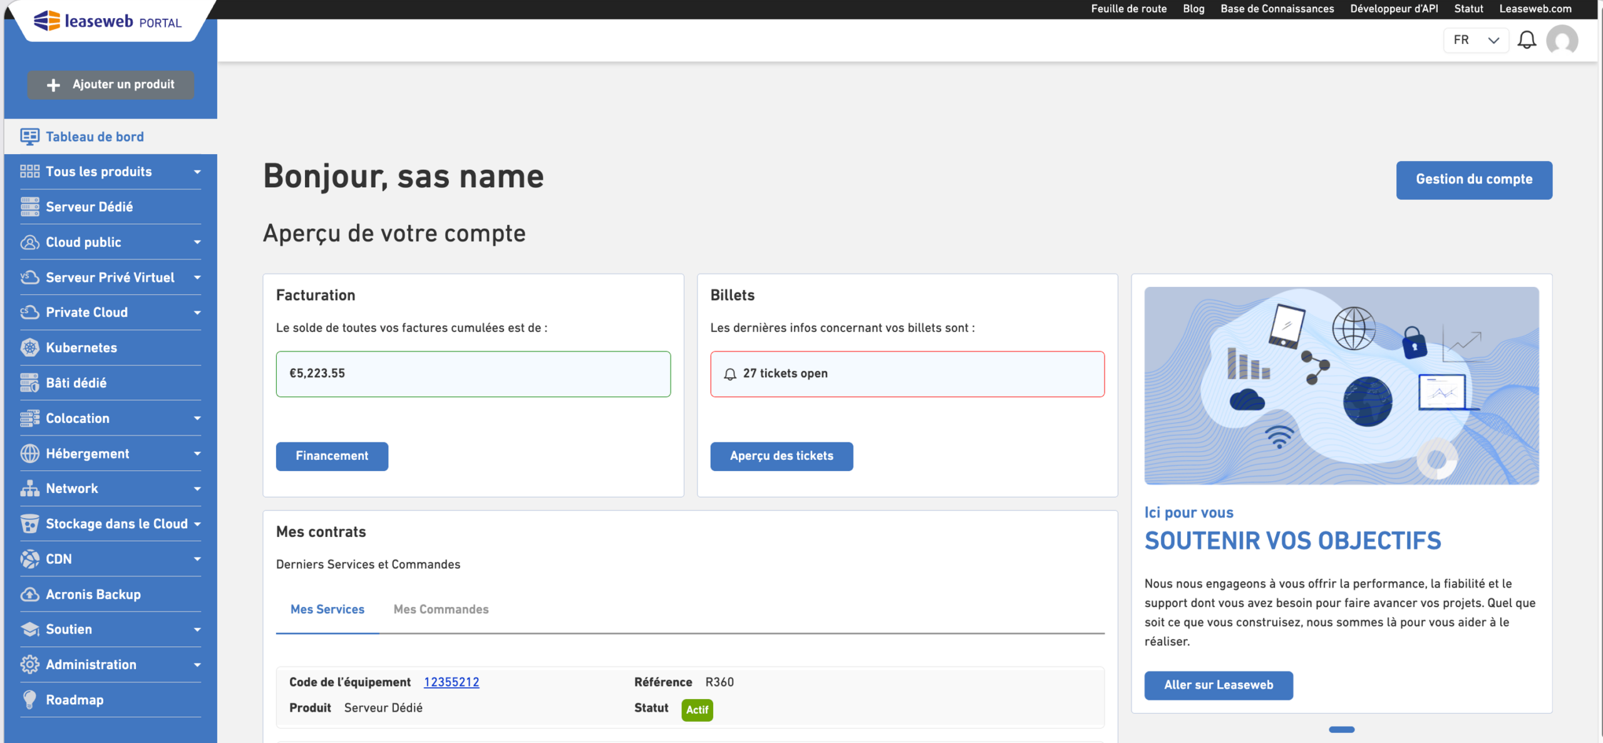This screenshot has height=743, width=1603.
Task: Expand Serveur Privé Virtuel submenu arrow
Action: pos(197,277)
